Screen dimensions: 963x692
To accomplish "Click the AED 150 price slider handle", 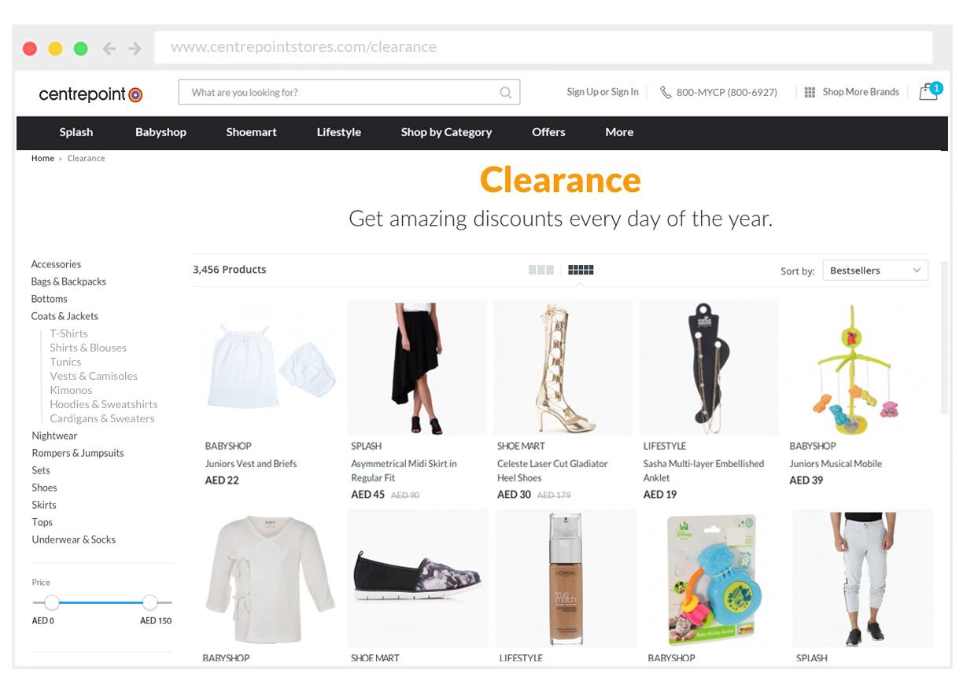I will click(x=149, y=602).
